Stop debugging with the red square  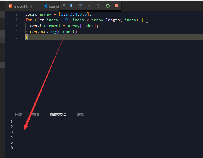click(x=117, y=6)
